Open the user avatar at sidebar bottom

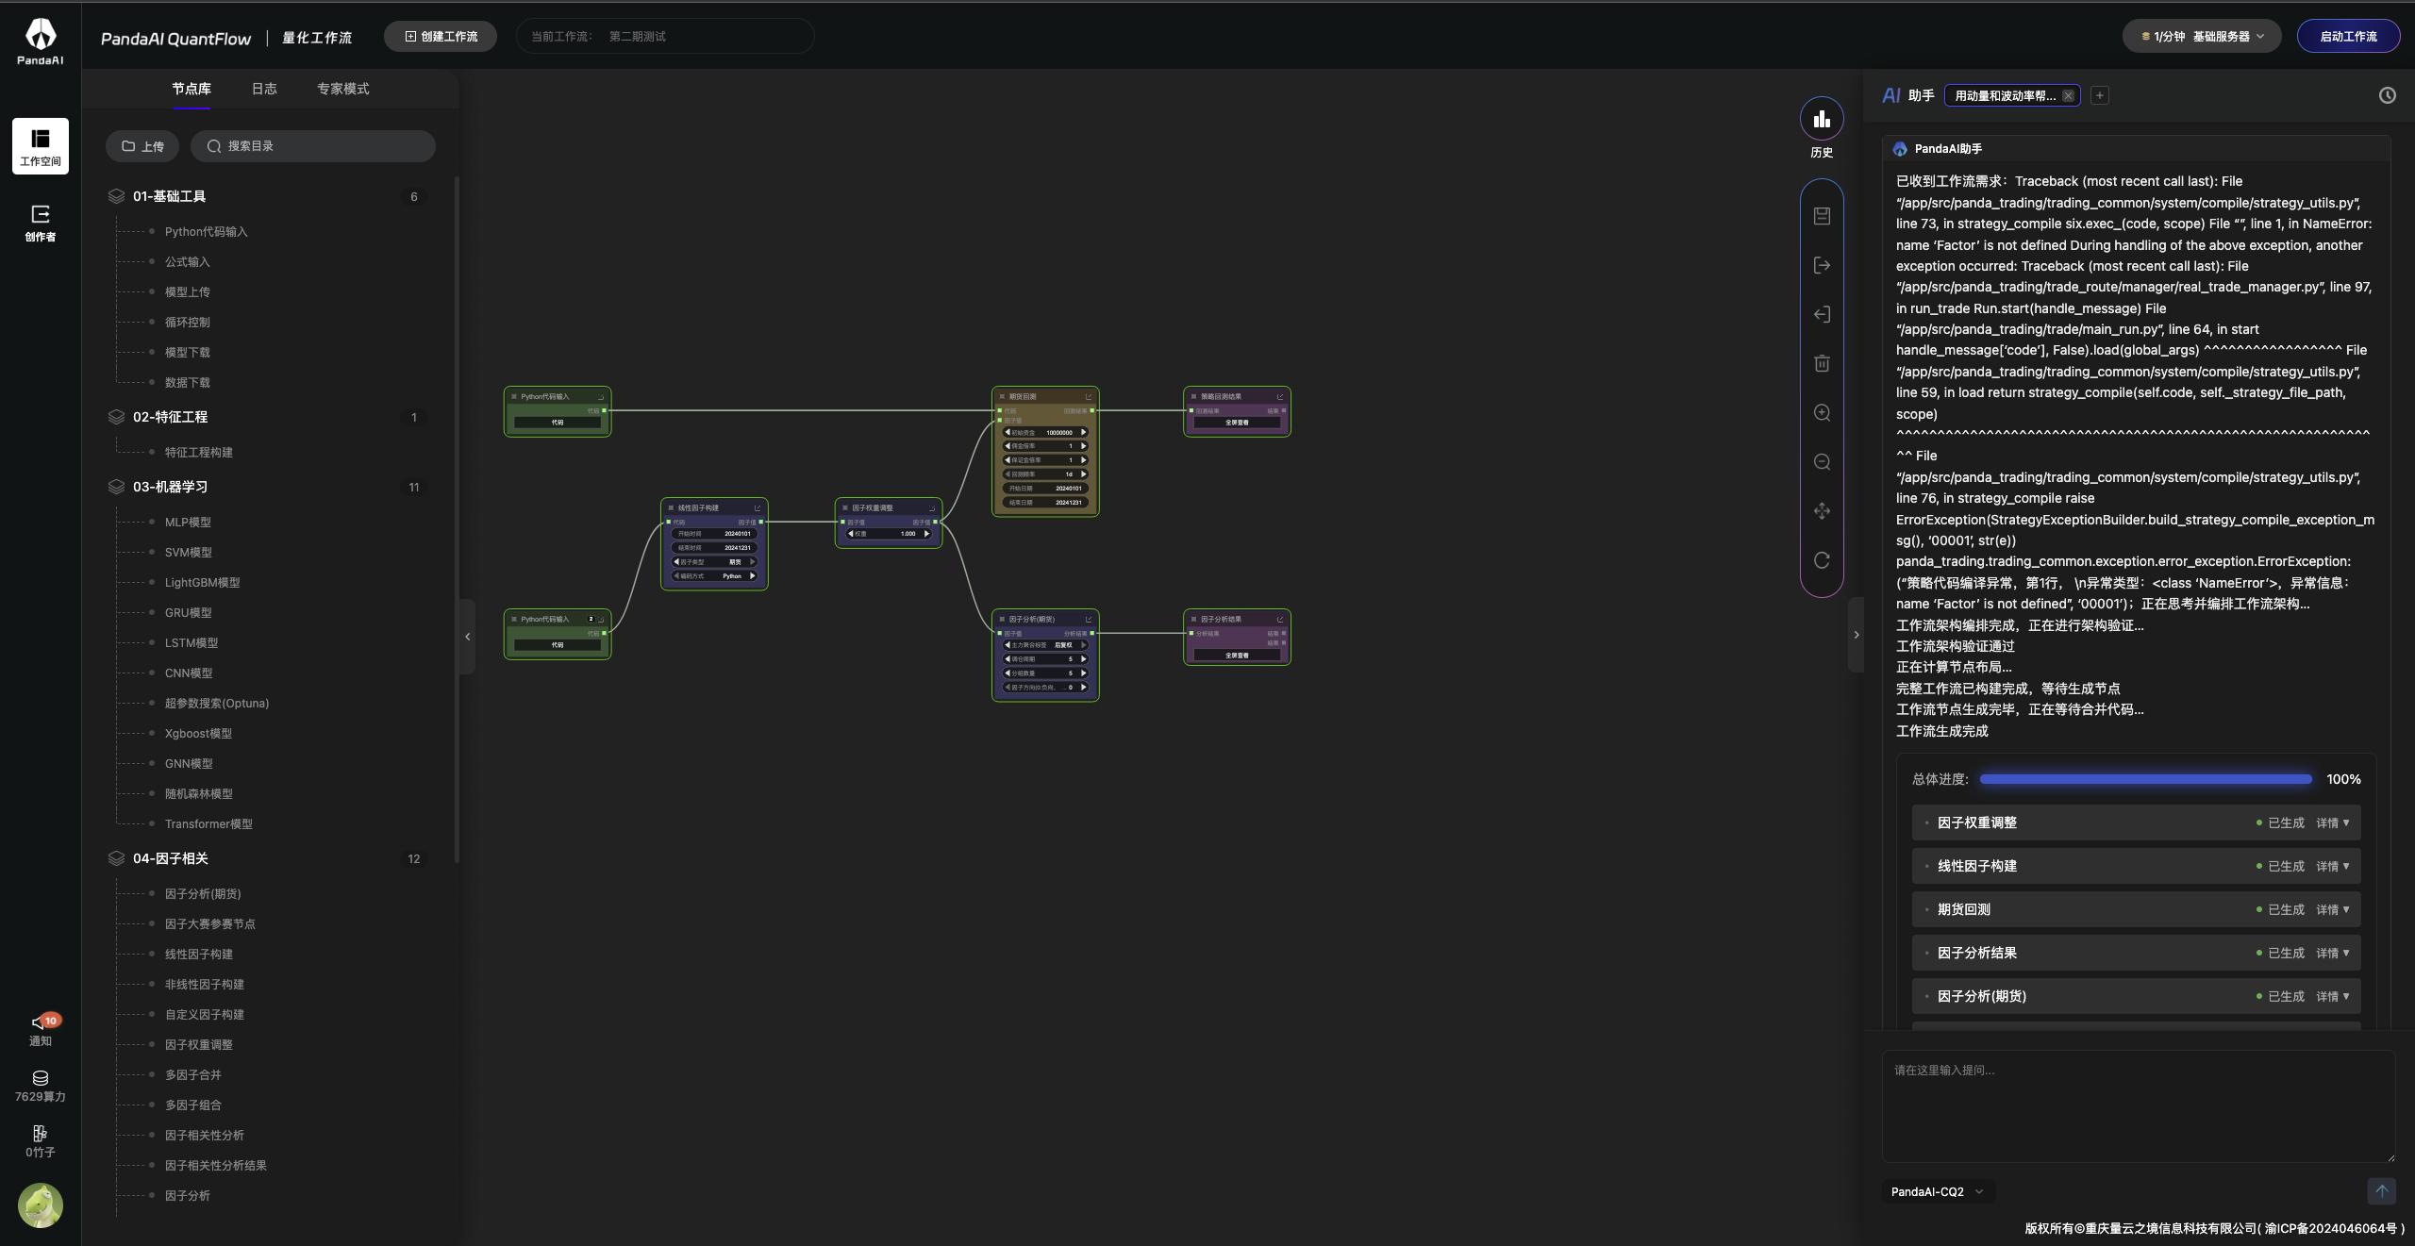[41, 1205]
